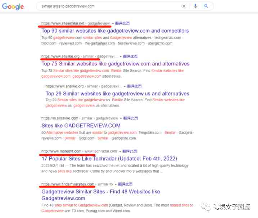Open the dropdown arrow beside moreofit.com URL

point(120,151)
